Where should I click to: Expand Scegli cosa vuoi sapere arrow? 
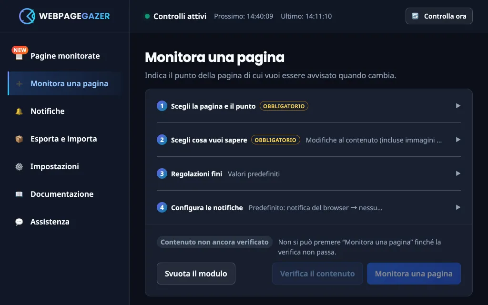coord(458,140)
